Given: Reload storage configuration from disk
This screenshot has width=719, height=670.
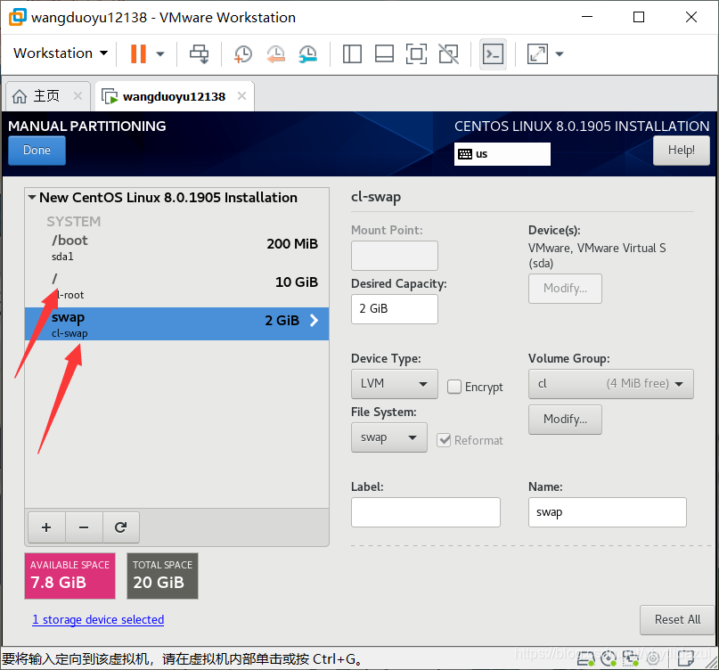Looking at the screenshot, I should 120,527.
